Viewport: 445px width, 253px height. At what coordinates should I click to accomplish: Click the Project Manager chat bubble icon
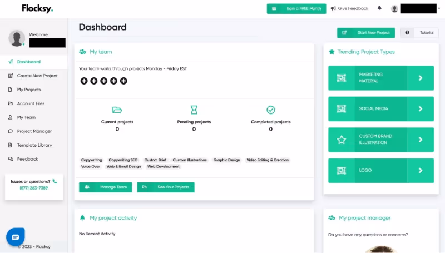click(x=11, y=131)
